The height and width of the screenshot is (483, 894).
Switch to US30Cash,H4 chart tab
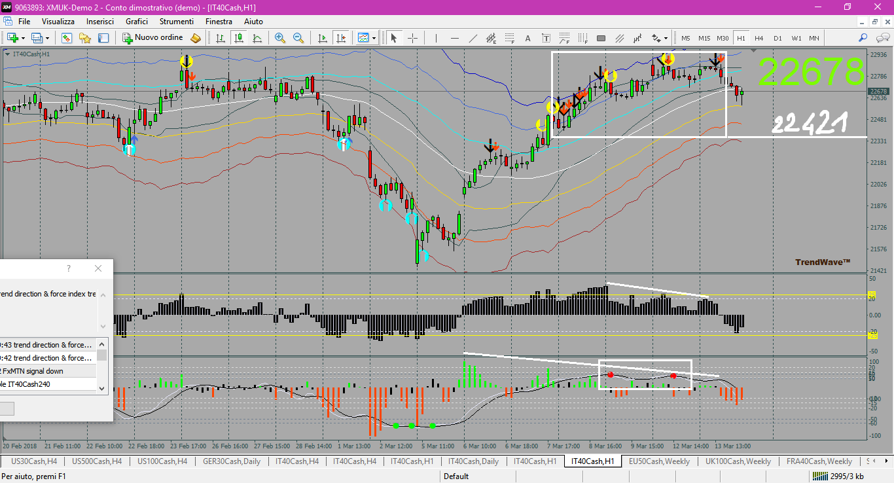click(34, 461)
